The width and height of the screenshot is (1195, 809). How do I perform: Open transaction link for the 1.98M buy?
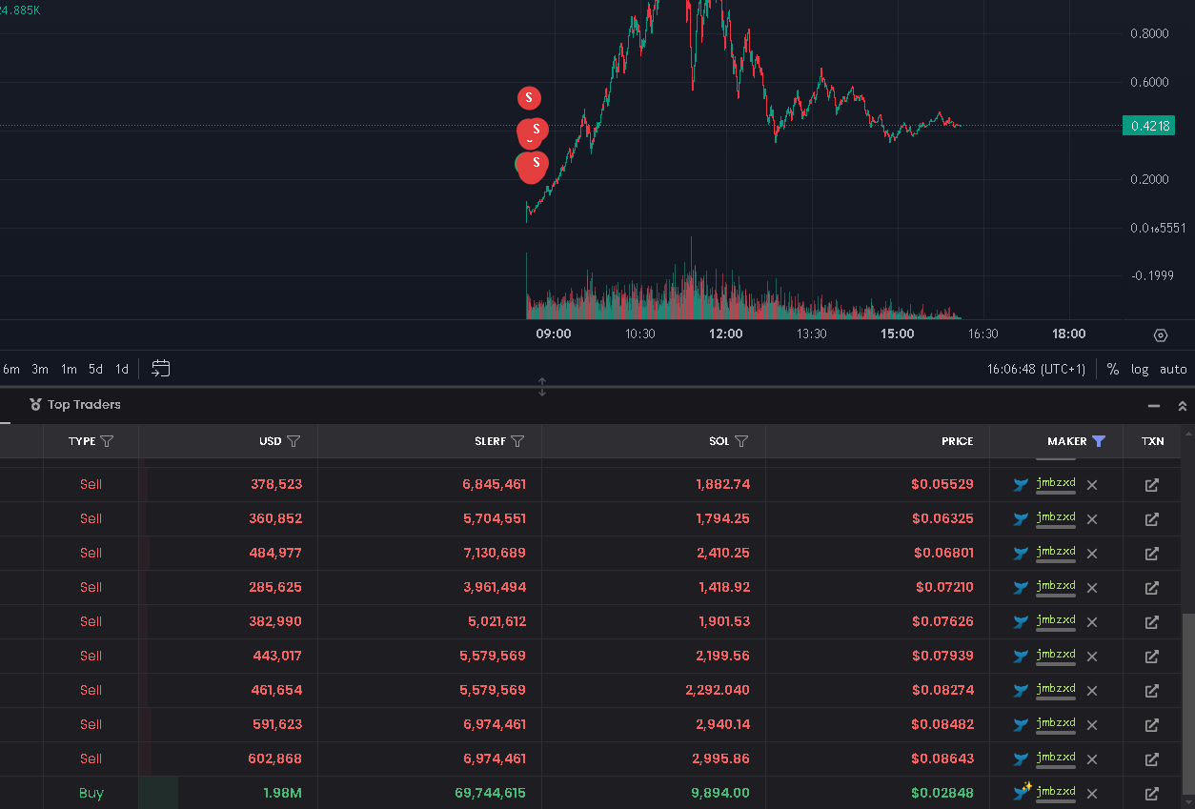pos(1151,794)
